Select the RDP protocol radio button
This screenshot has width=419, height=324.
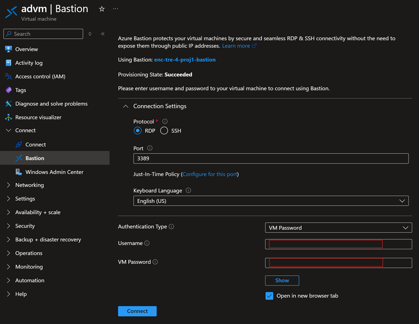point(138,131)
